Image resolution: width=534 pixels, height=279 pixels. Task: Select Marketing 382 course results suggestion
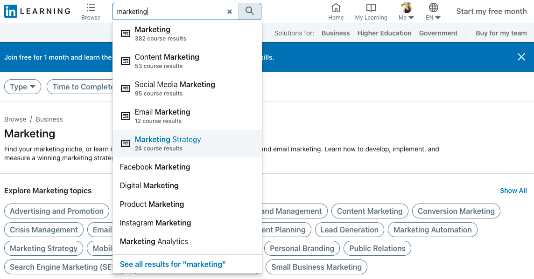tap(187, 34)
